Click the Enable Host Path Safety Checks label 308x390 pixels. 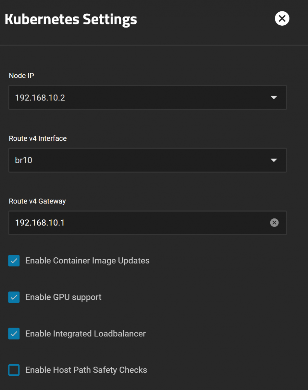86,370
